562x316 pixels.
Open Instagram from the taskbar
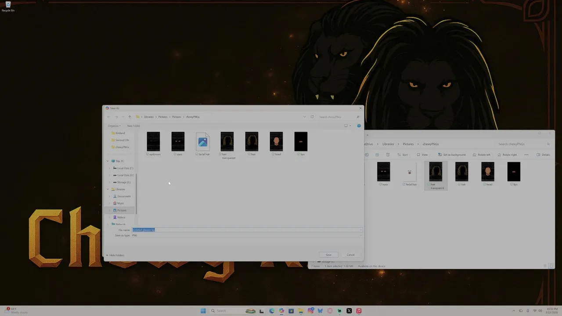pos(310,311)
